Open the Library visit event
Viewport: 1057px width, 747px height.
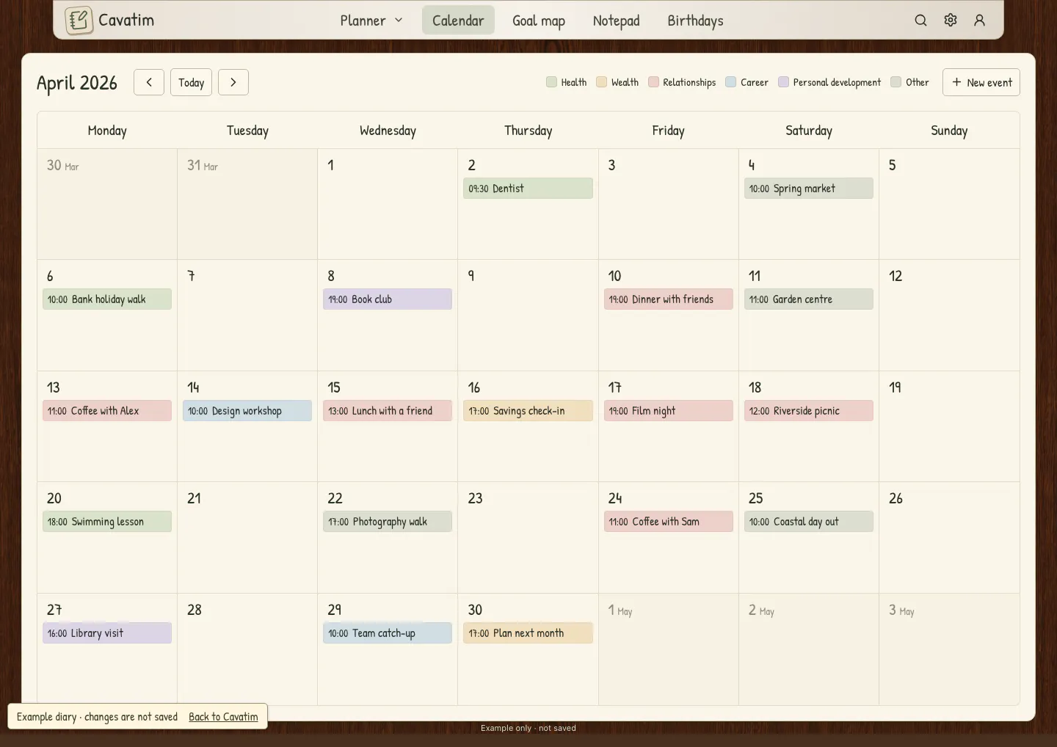[x=107, y=633]
